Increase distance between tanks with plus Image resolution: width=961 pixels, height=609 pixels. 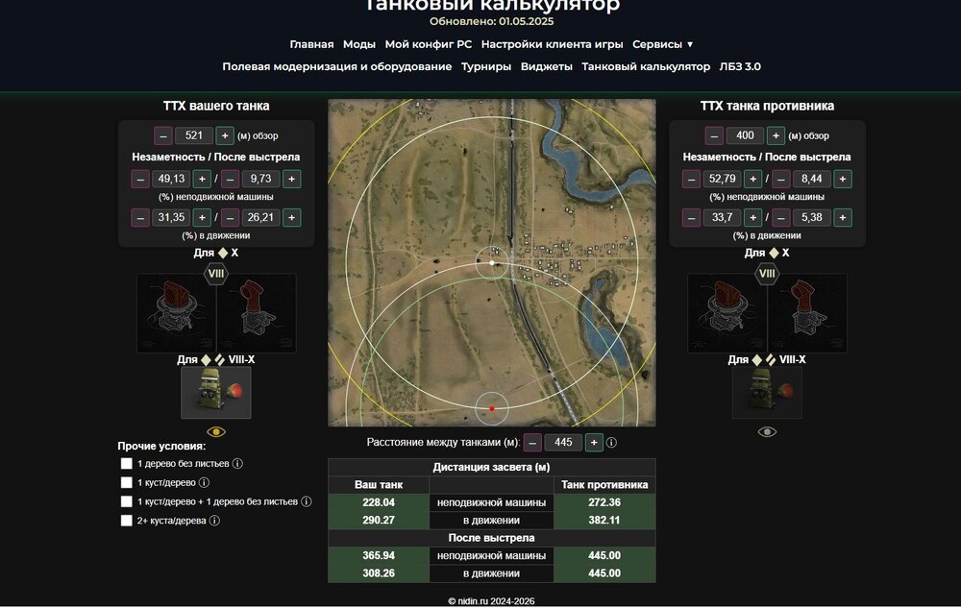594,443
